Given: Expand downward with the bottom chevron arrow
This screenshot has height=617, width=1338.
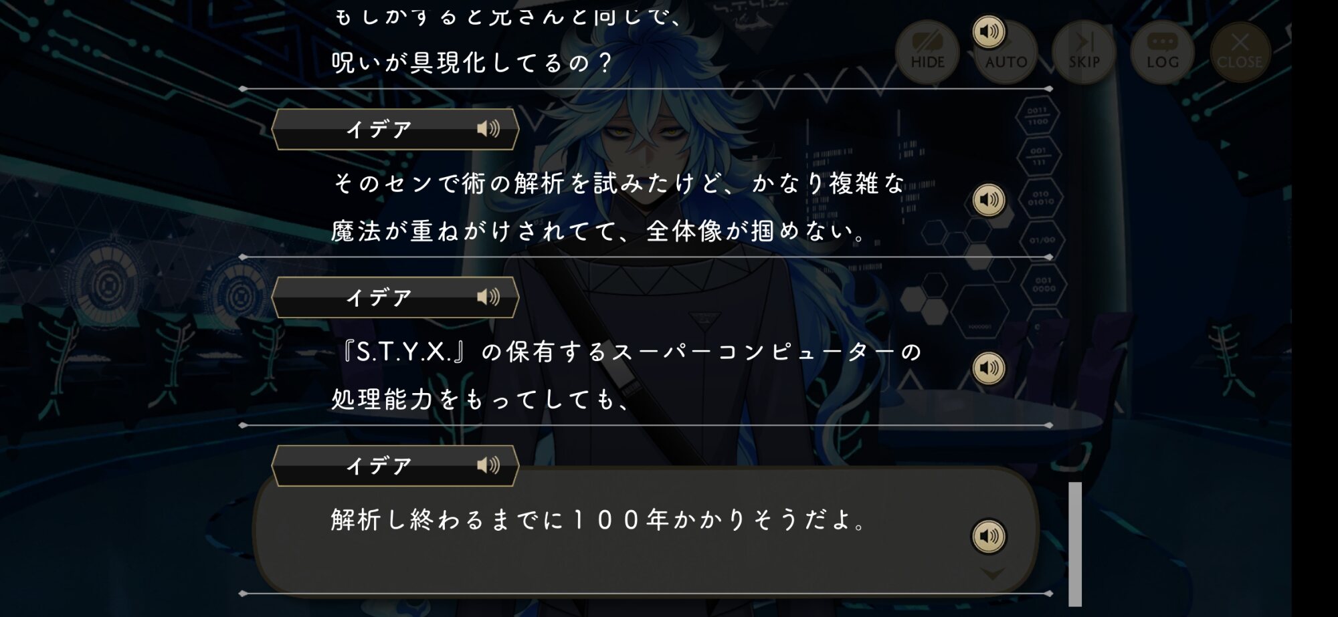Looking at the screenshot, I should [x=992, y=574].
